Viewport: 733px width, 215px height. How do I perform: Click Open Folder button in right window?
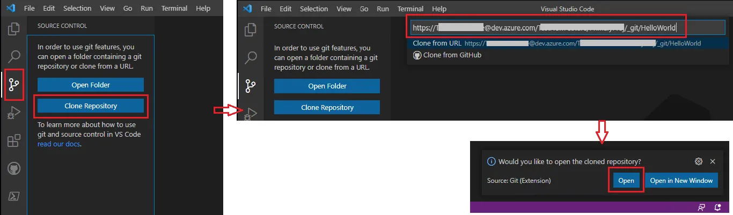pos(327,86)
